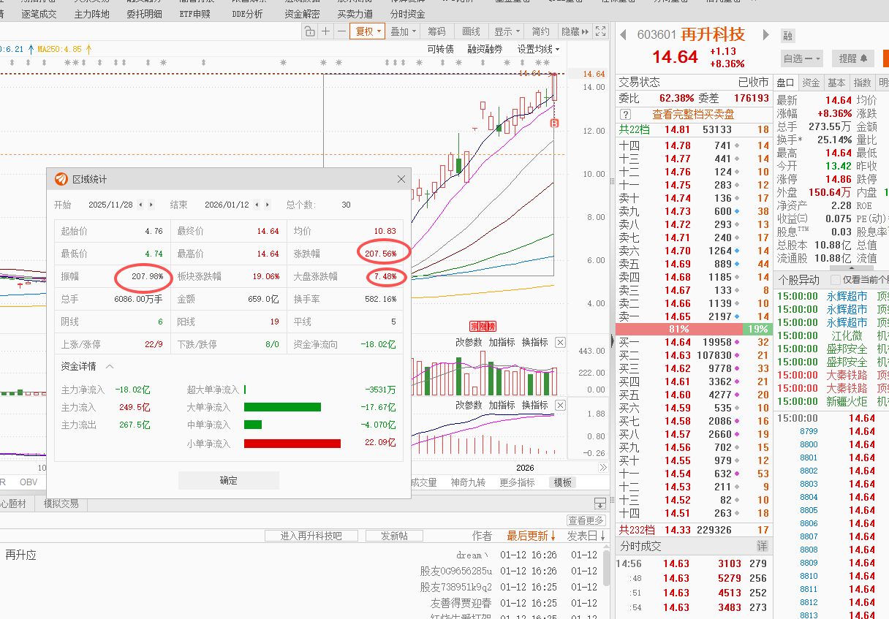Click 换指标 in MACD sub-panel

(535, 405)
